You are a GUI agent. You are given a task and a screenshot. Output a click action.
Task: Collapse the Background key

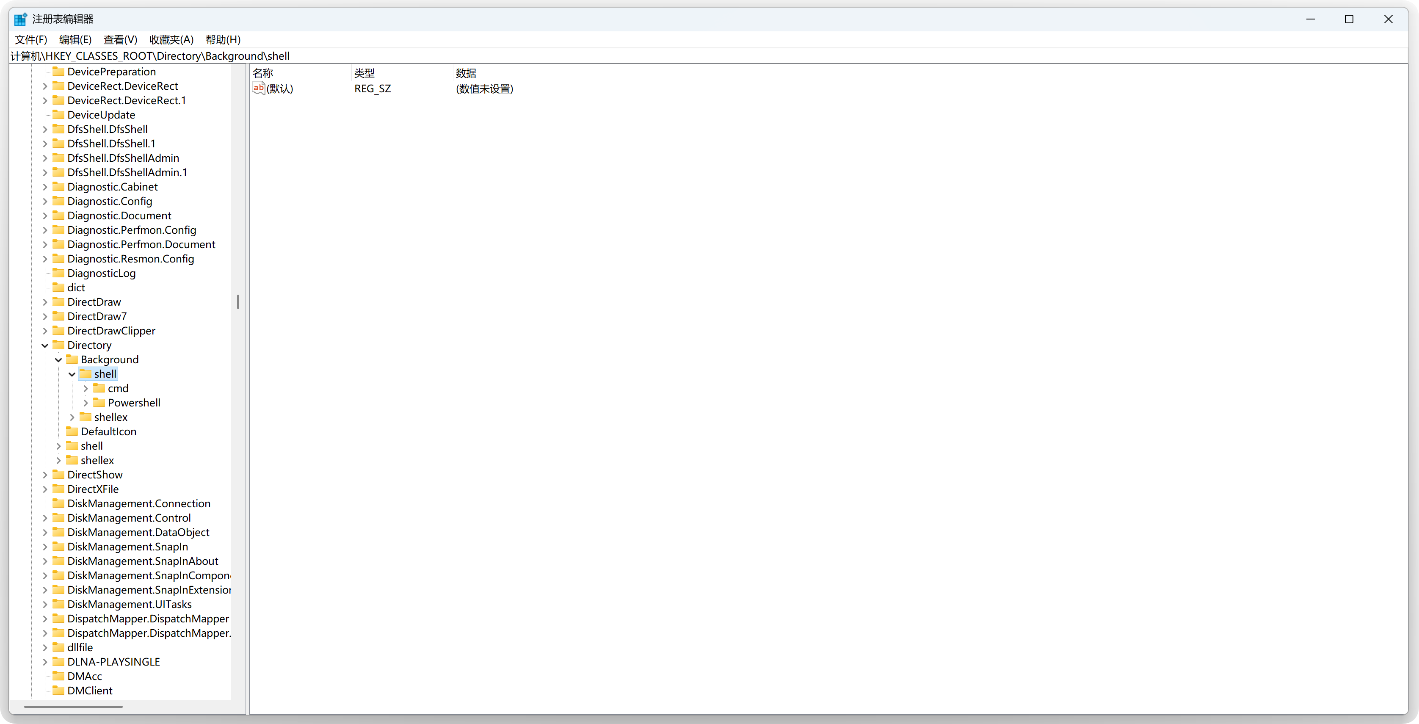point(58,360)
